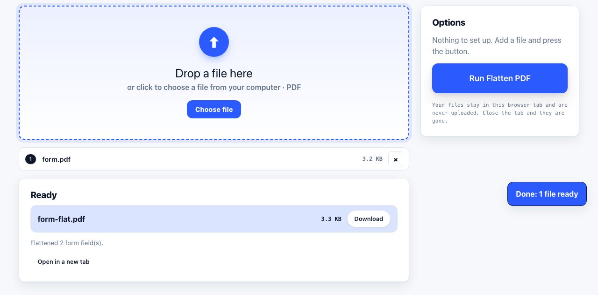Dismiss the 'Done: 1 file ready' toast
Viewport: 598px width, 295px height.
tap(547, 194)
